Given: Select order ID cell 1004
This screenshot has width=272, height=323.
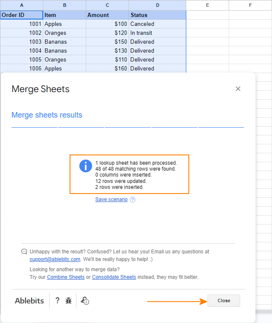Looking at the screenshot, I should (x=22, y=51).
